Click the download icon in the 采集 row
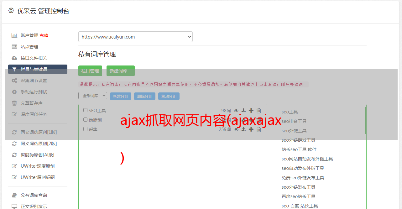The image size is (402, 209). 243,129
